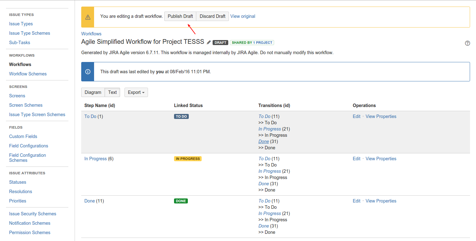This screenshot has width=476, height=241.
Task: Open To Do (11) transition in To Do row
Action: coord(264,116)
